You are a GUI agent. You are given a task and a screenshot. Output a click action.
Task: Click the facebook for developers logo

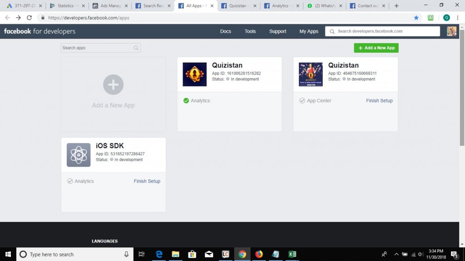pos(40,31)
